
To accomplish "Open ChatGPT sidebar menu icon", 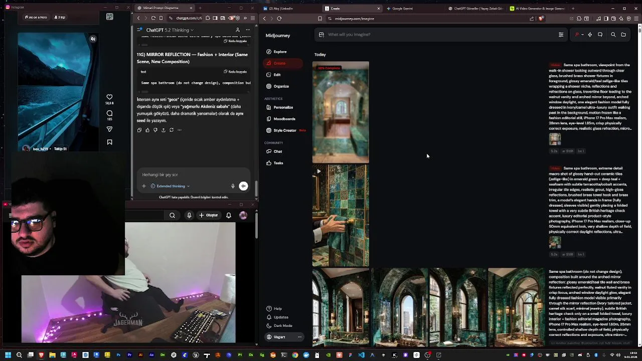I will pos(140,30).
